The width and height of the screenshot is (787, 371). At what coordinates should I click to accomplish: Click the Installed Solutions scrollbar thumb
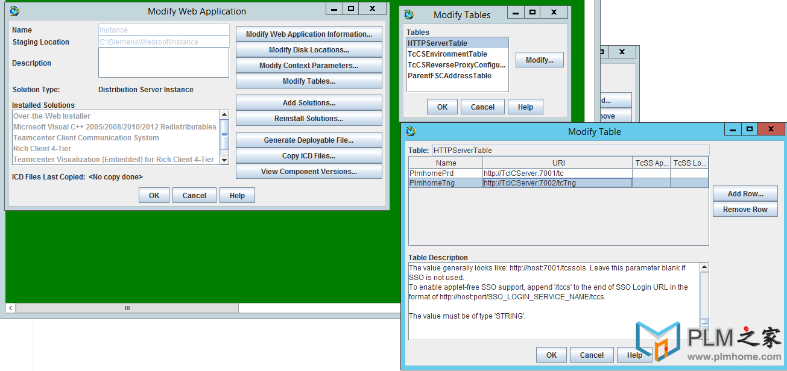[x=224, y=134]
